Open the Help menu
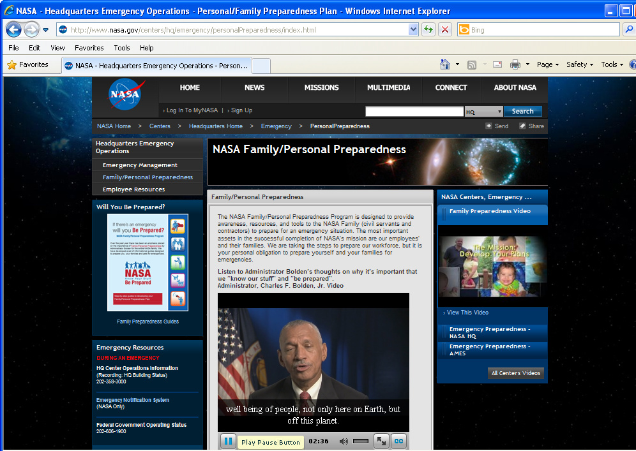The image size is (636, 451). click(146, 48)
